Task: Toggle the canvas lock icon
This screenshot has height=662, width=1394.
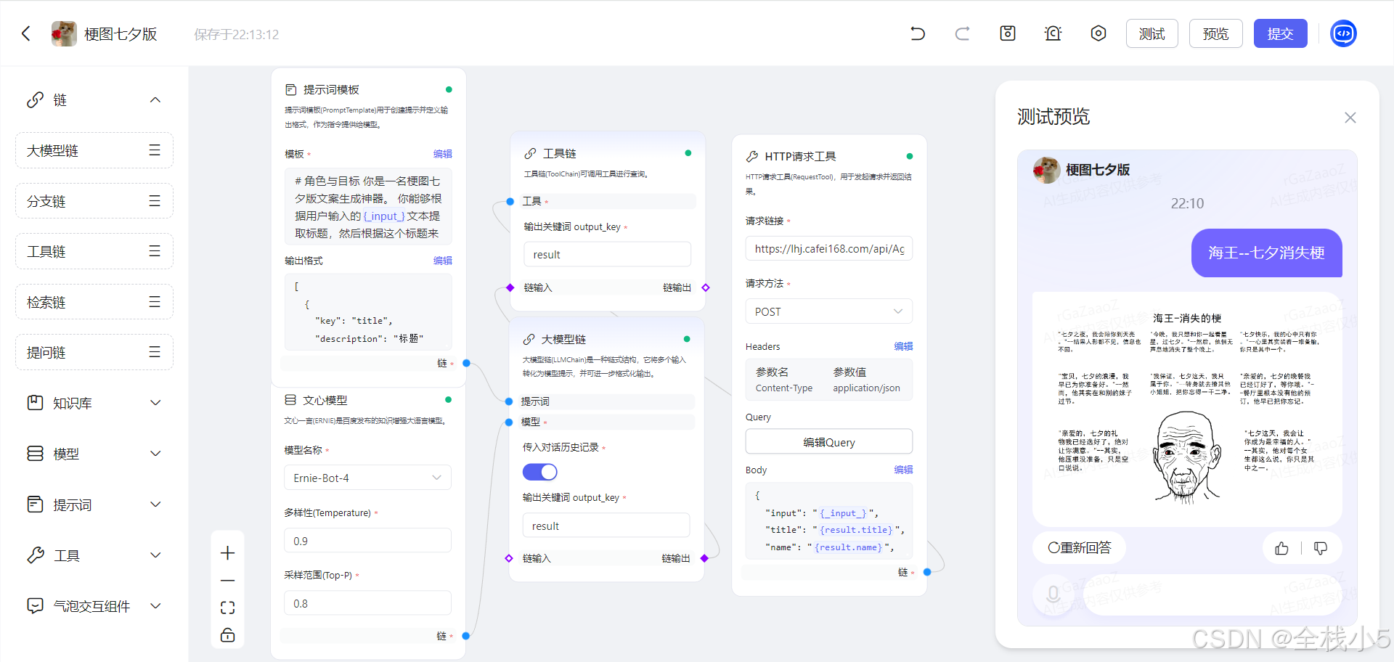Action: (x=227, y=634)
